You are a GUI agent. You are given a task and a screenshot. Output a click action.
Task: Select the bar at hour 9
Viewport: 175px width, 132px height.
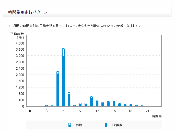pyautogui.click(x=80, y=105)
